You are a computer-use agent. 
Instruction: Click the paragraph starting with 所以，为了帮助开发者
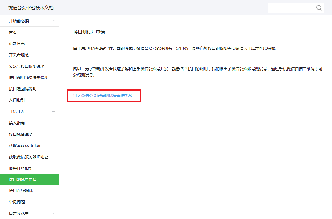pos(198,72)
